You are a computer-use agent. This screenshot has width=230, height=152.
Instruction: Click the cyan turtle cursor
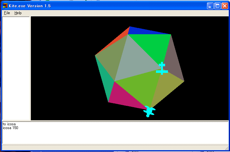coord(149,111)
